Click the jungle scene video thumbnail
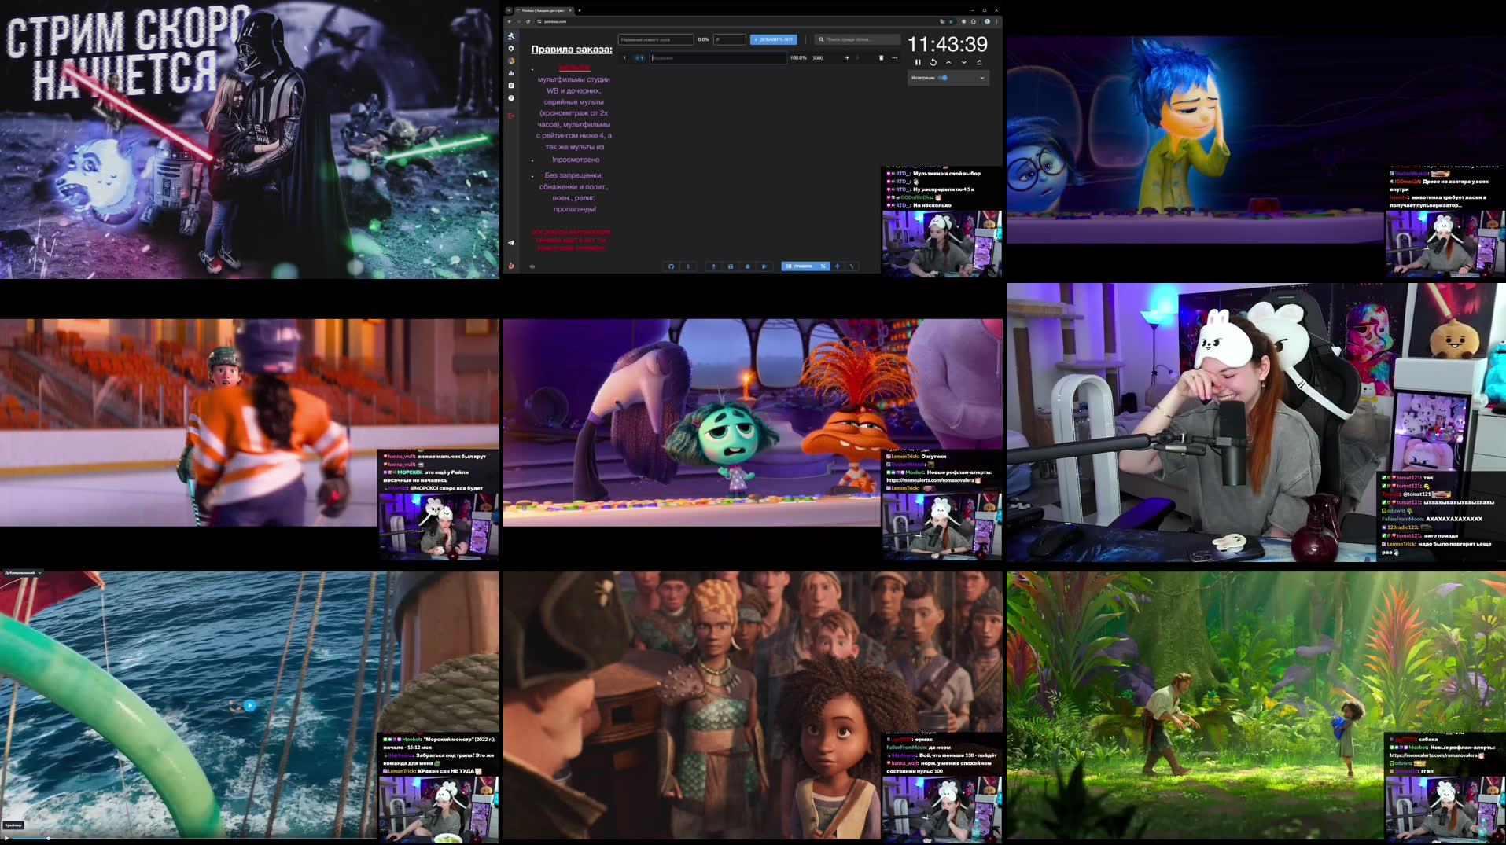This screenshot has height=845, width=1506. [x=1256, y=705]
